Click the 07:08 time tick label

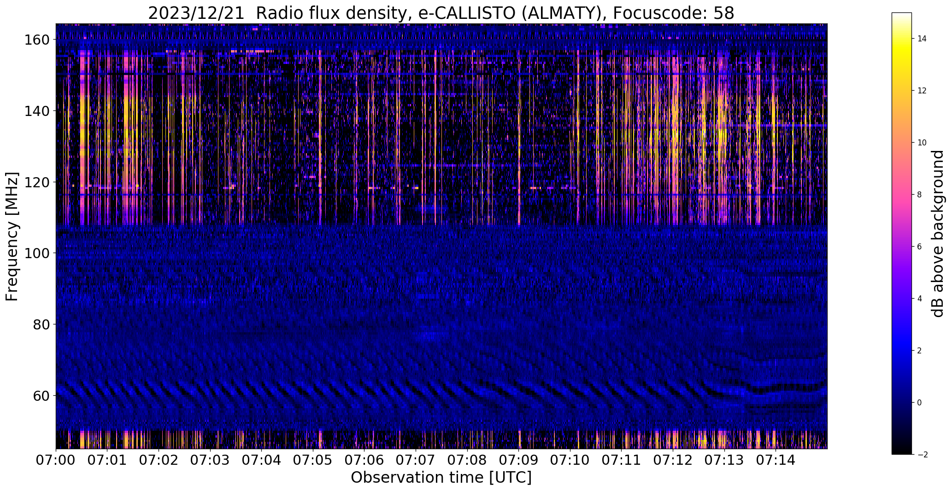click(x=467, y=460)
